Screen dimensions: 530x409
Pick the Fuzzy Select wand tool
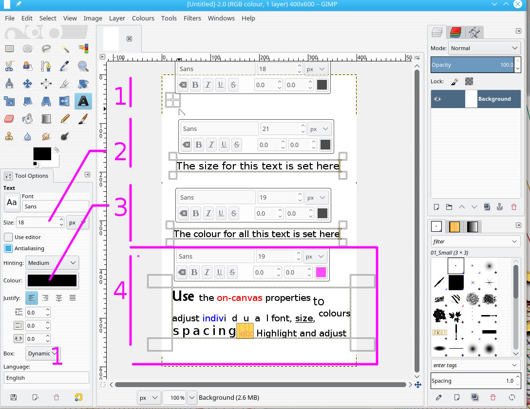65,49
